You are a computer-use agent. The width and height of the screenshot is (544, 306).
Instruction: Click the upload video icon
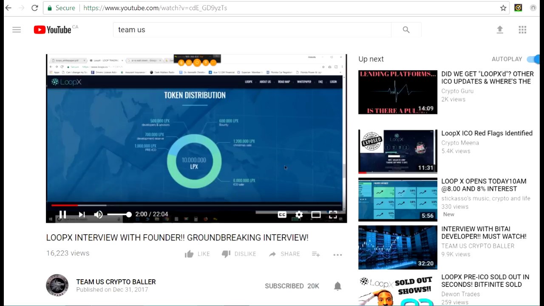pos(500,30)
